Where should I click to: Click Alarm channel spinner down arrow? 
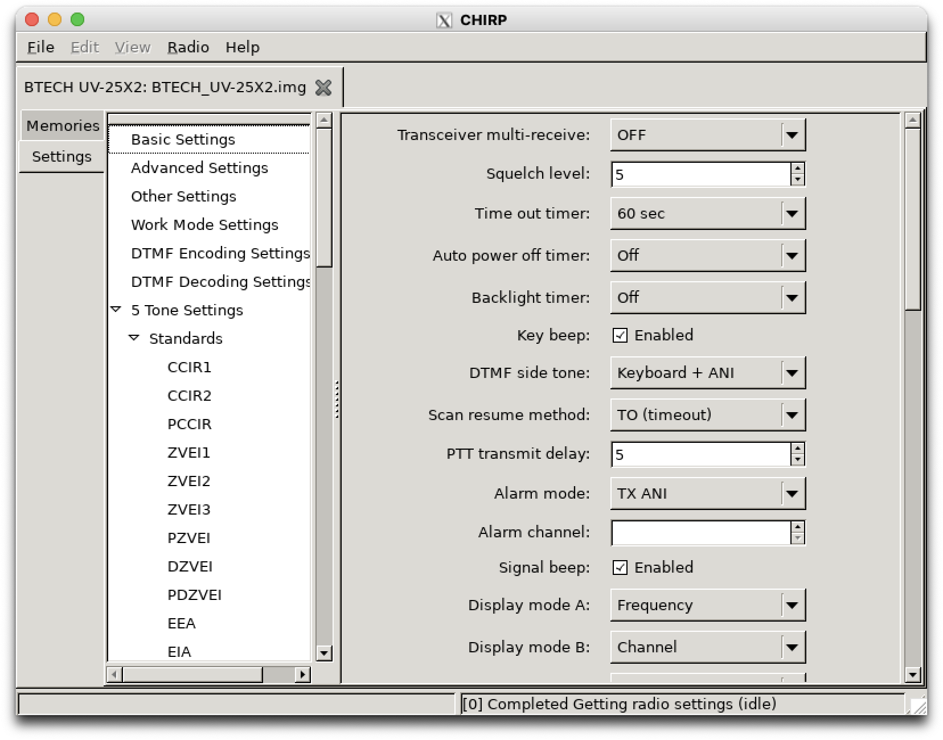798,538
